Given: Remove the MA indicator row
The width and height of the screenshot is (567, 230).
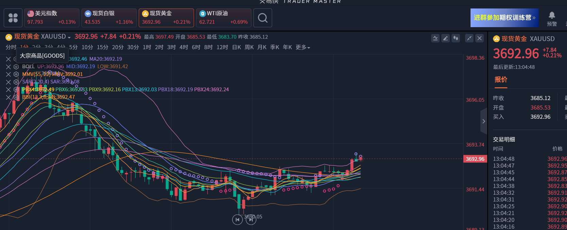Looking at the screenshot, I should pyautogui.click(x=8, y=59).
